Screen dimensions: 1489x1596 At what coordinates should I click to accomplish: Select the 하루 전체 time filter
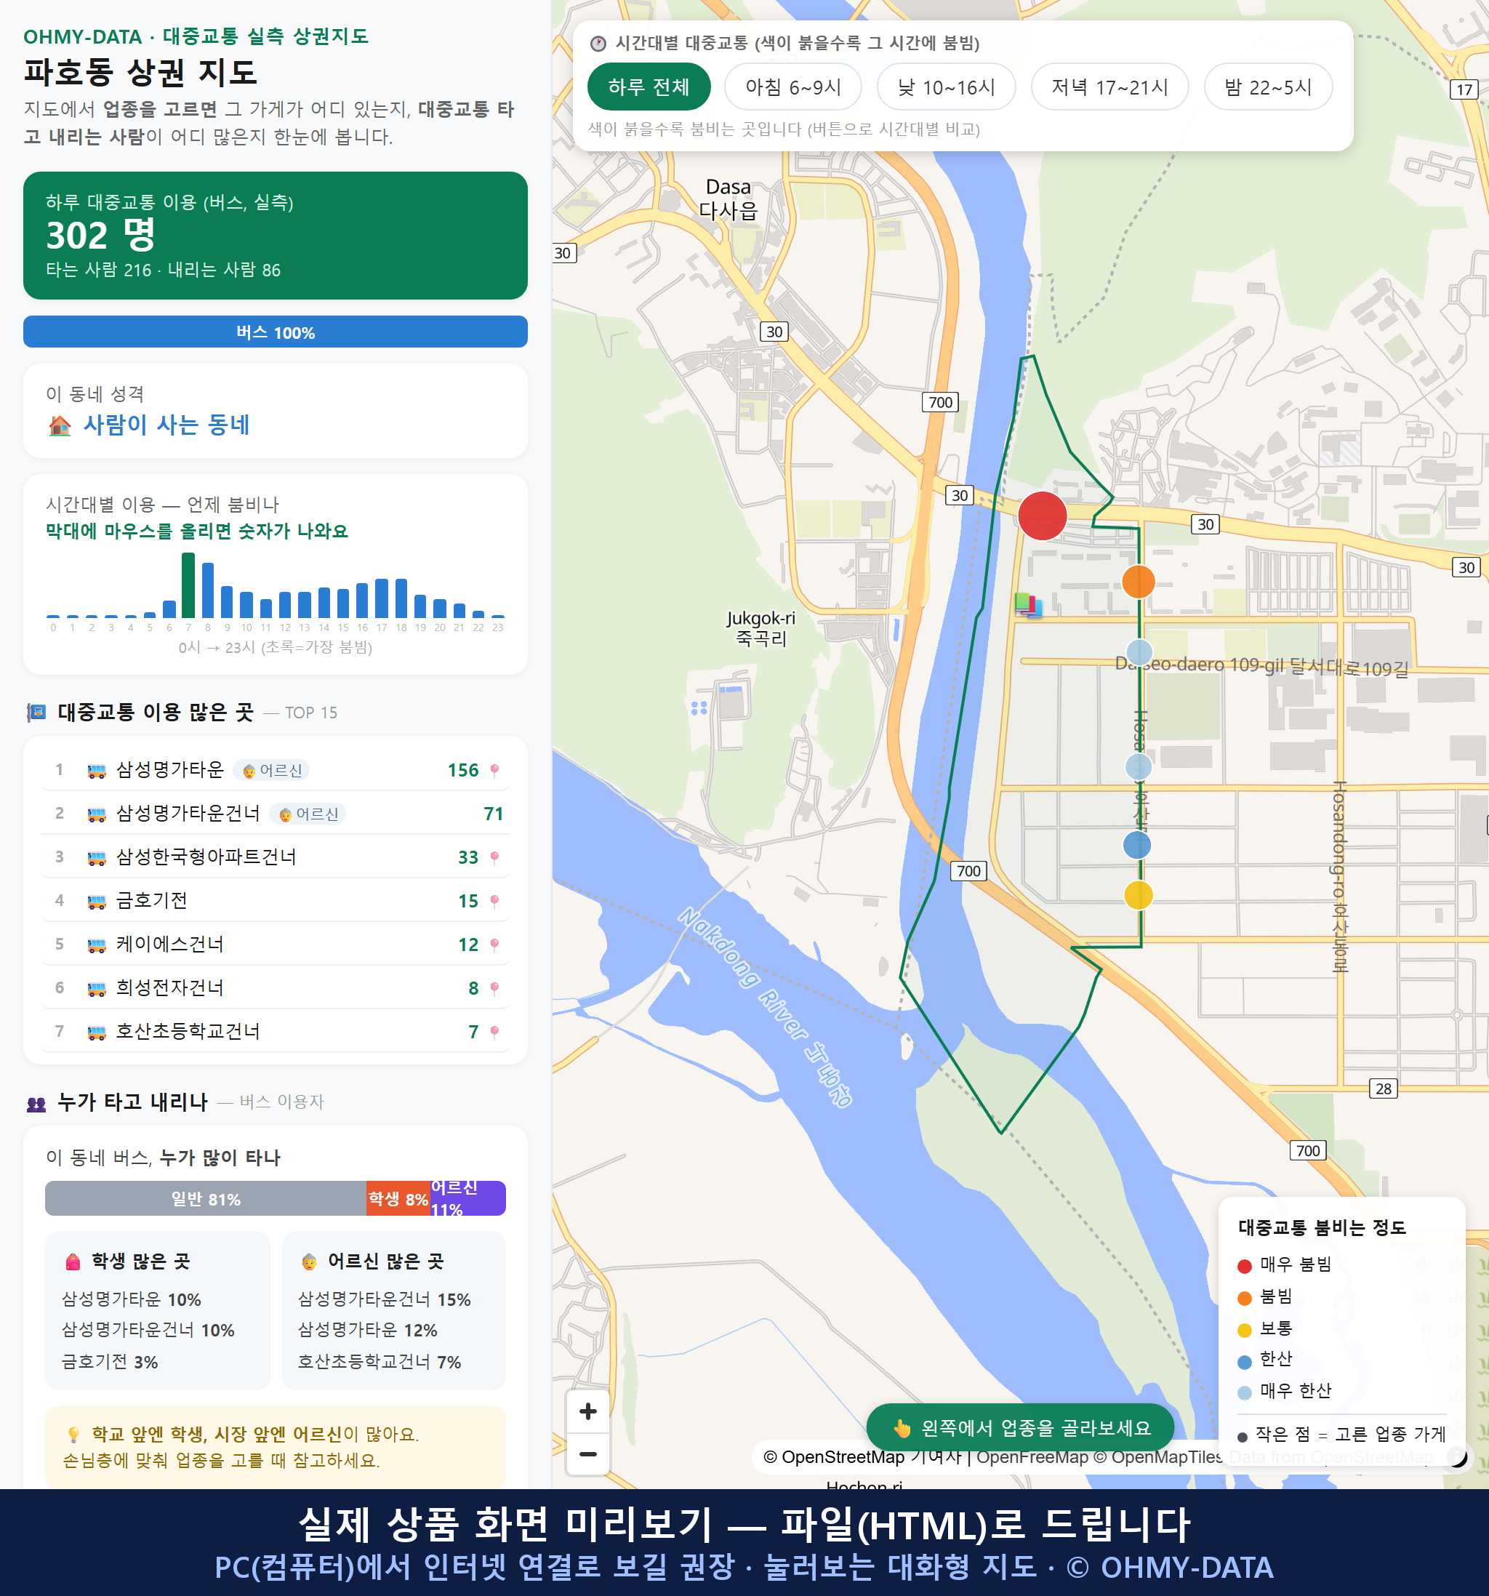tap(649, 87)
